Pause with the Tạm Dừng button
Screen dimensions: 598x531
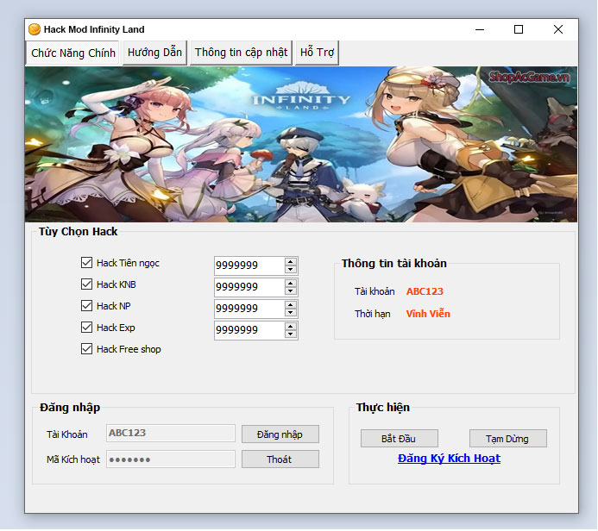click(x=508, y=439)
